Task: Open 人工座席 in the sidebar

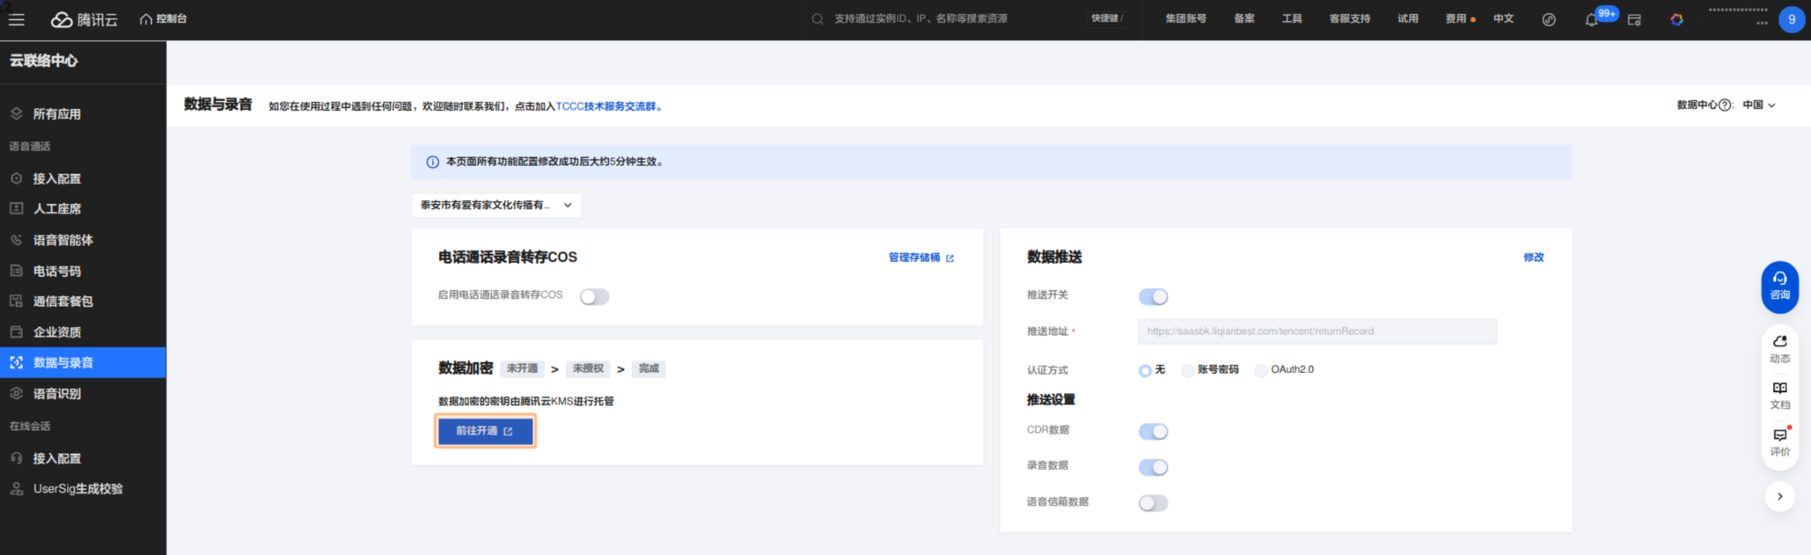Action: tap(57, 208)
